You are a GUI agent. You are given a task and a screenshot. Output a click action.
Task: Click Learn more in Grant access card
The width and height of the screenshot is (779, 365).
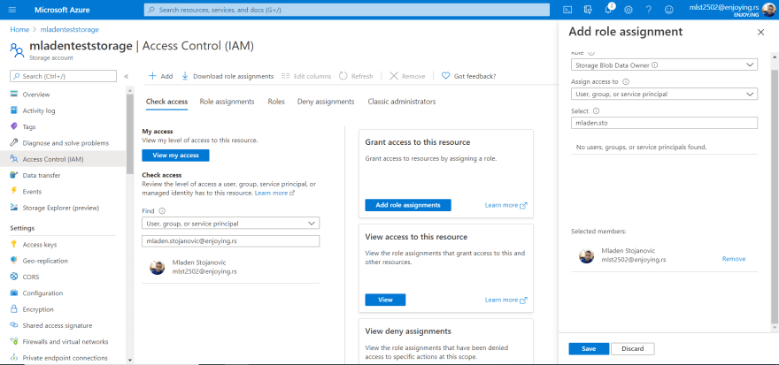(505, 205)
